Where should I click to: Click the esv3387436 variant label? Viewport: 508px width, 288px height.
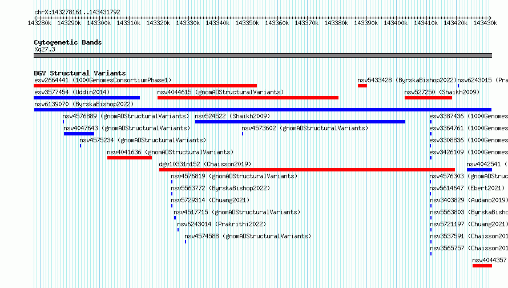click(x=469, y=116)
